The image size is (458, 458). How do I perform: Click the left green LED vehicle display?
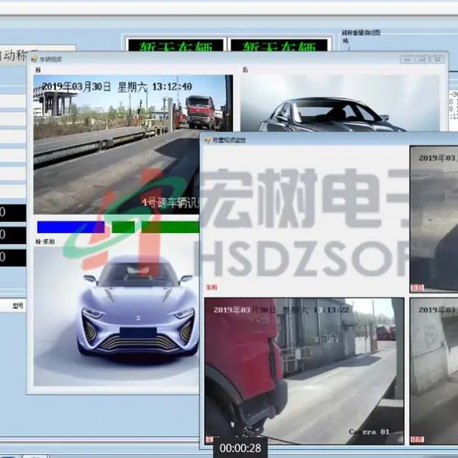point(176,45)
